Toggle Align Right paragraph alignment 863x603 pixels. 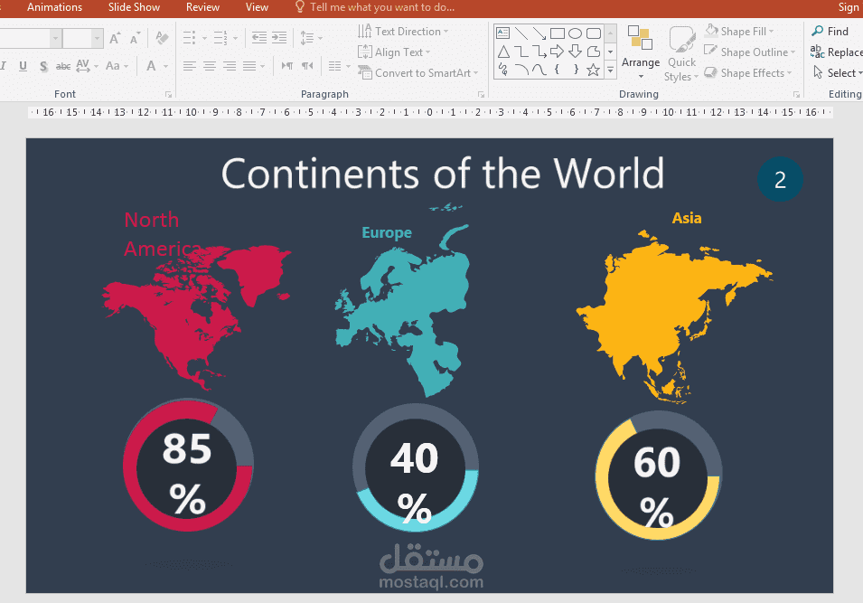pos(230,66)
